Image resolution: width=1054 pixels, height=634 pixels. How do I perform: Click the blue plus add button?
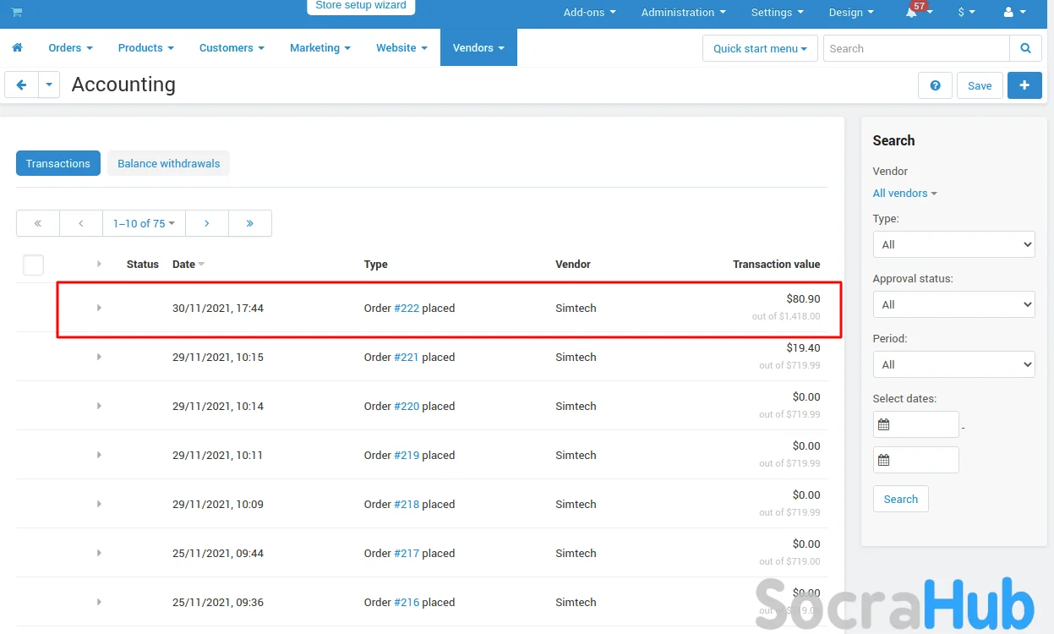[x=1024, y=85]
